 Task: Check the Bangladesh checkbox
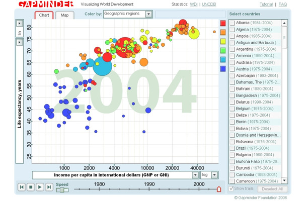click(x=232, y=95)
